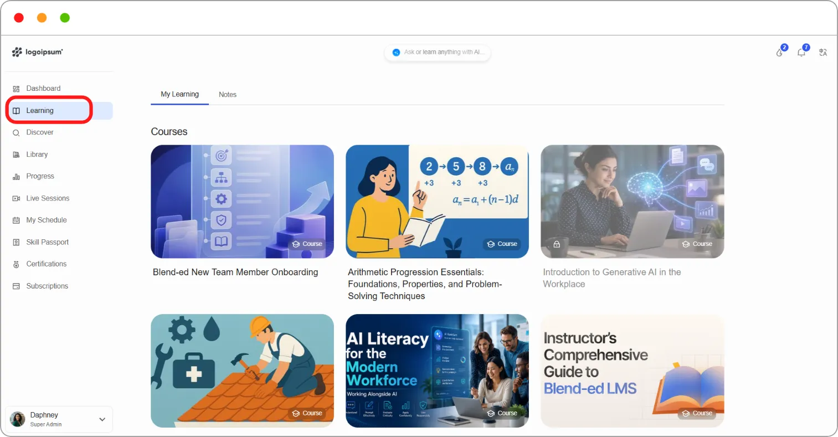Image resolution: width=838 pixels, height=437 pixels.
Task: Switch to the Notes tab
Action: point(228,95)
